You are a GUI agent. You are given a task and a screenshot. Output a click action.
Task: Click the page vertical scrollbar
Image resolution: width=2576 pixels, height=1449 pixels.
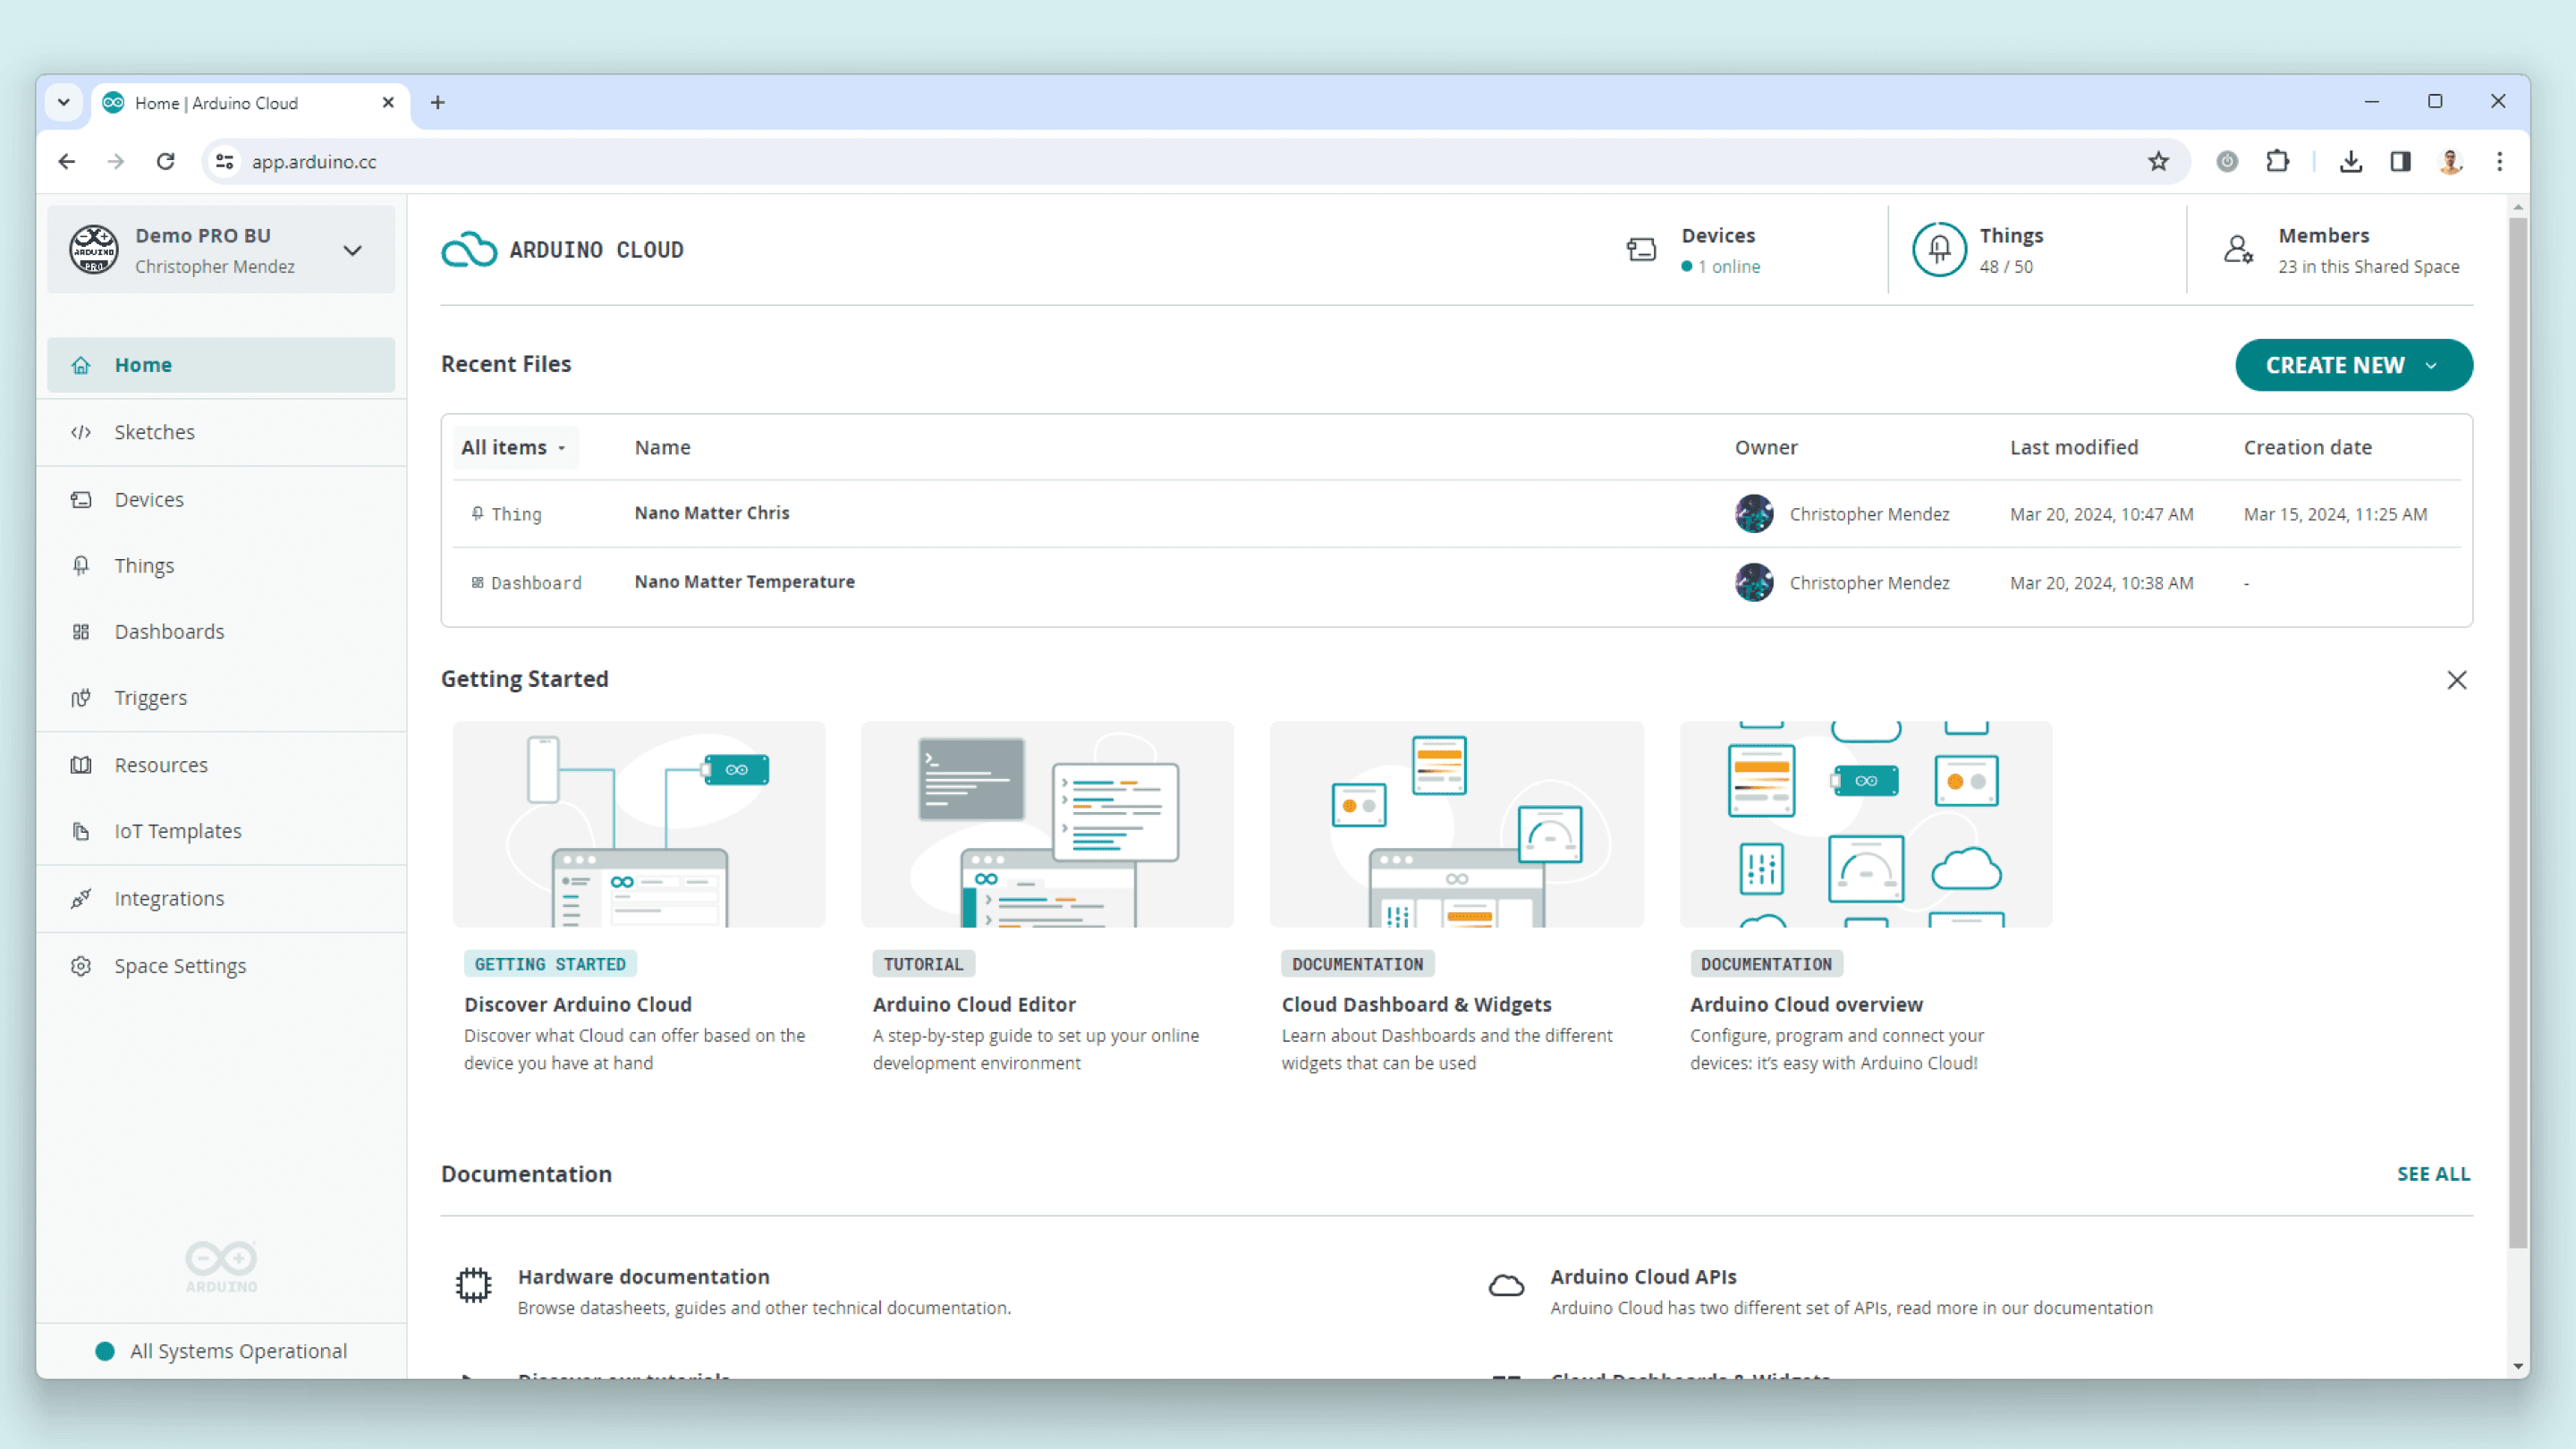(2517, 730)
